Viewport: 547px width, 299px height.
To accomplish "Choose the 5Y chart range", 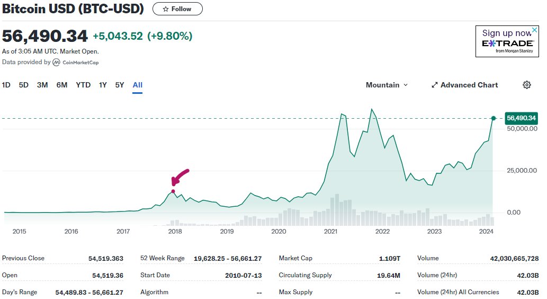I will click(120, 85).
